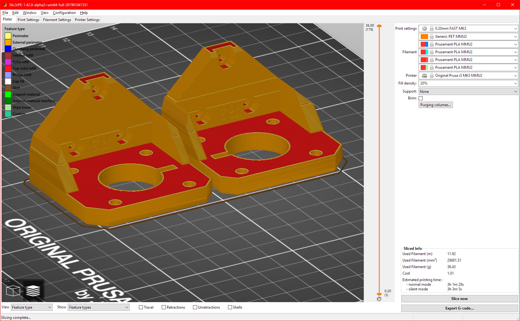The height and width of the screenshot is (321, 520).
Task: Click the lock icon beside Generic PET MMU2
Action: 432,36
